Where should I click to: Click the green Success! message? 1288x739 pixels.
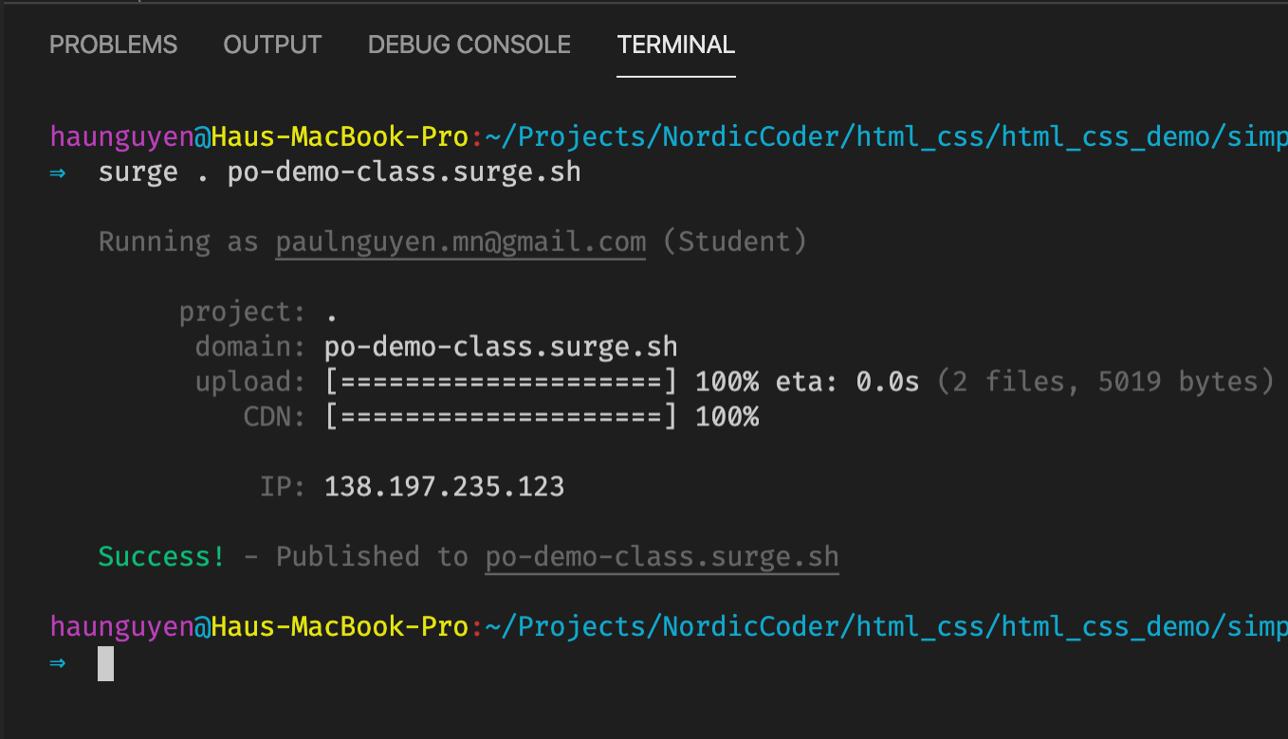[162, 557]
